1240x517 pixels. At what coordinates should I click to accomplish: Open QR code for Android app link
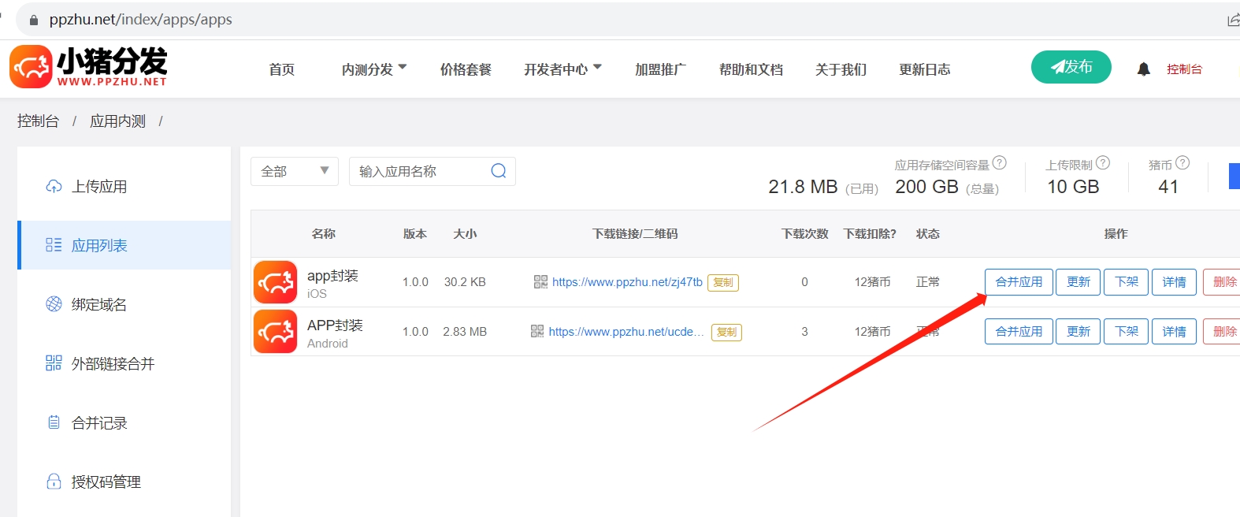click(537, 332)
